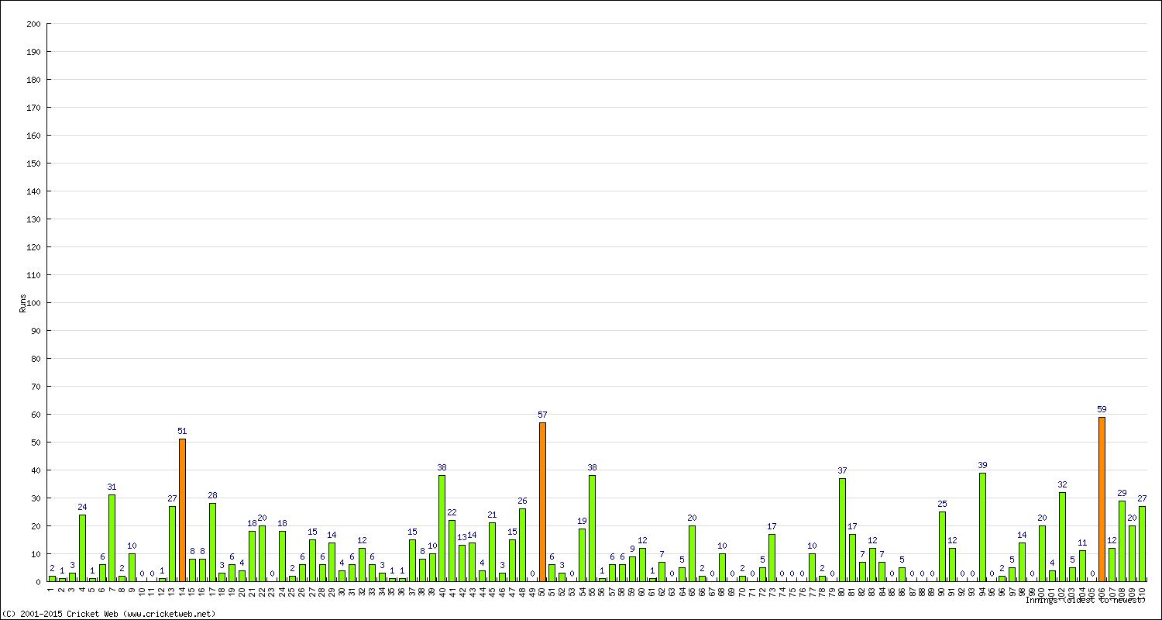
Task: Click the y-axis label "130"
Action: 33,219
